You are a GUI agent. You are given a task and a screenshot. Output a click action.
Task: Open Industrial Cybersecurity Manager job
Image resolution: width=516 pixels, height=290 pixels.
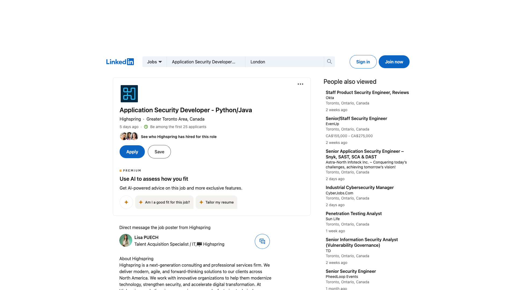[x=360, y=187]
